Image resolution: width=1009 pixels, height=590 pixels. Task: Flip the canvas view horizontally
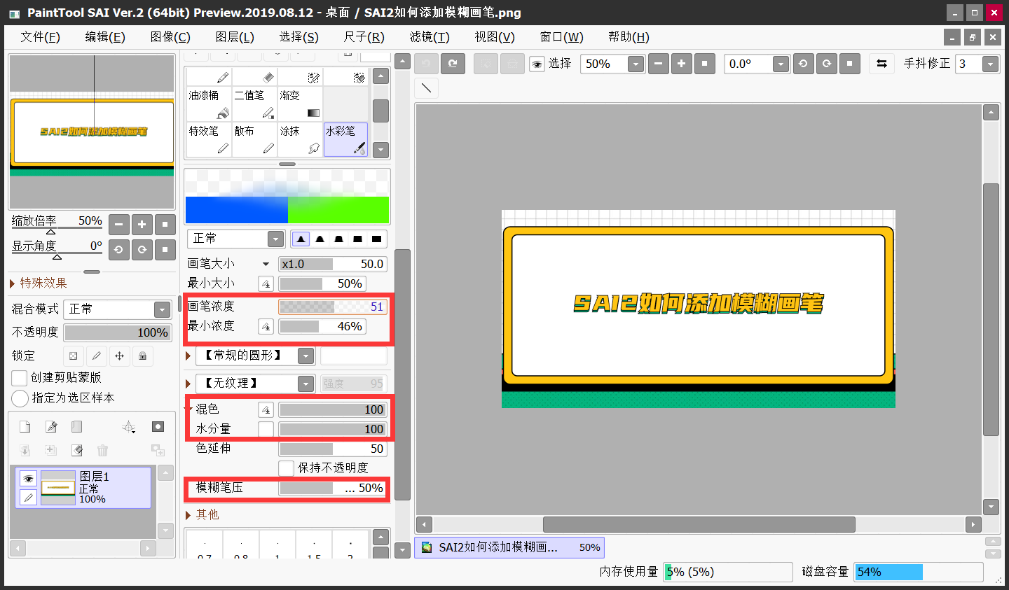(881, 64)
